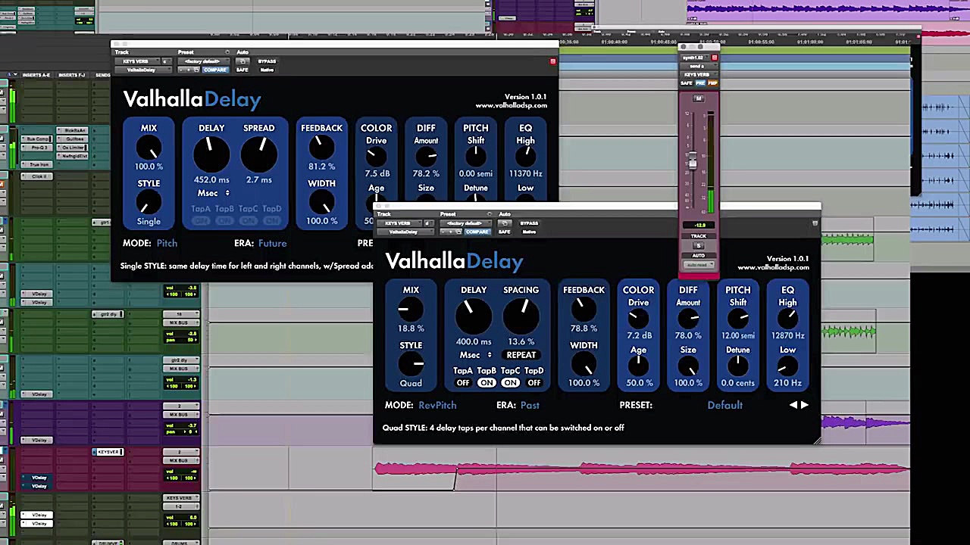Solo the track with the S button
The image size is (970, 545).
tap(699, 246)
